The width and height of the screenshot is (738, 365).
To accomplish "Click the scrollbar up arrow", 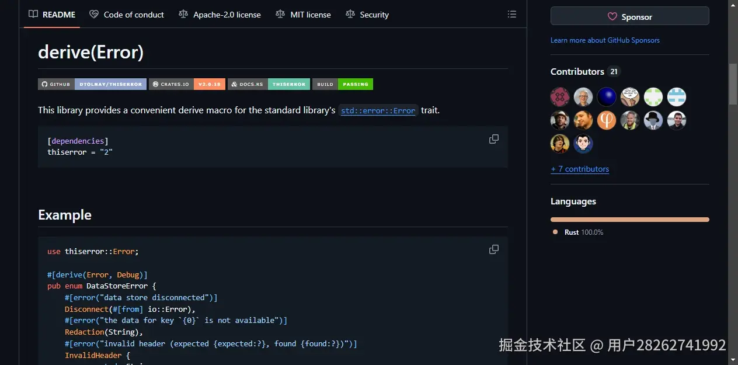I will (x=733, y=5).
